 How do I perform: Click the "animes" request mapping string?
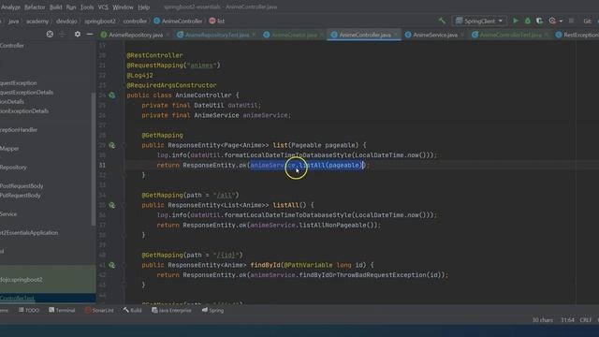[201, 66]
